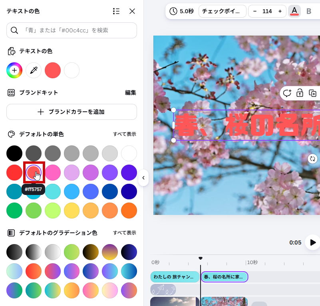Select the 春、桜の名所 canvas text

(x=247, y=125)
